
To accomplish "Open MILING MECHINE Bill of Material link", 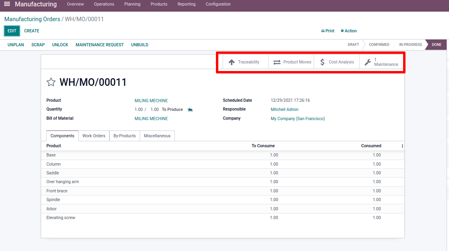I will (x=151, y=119).
